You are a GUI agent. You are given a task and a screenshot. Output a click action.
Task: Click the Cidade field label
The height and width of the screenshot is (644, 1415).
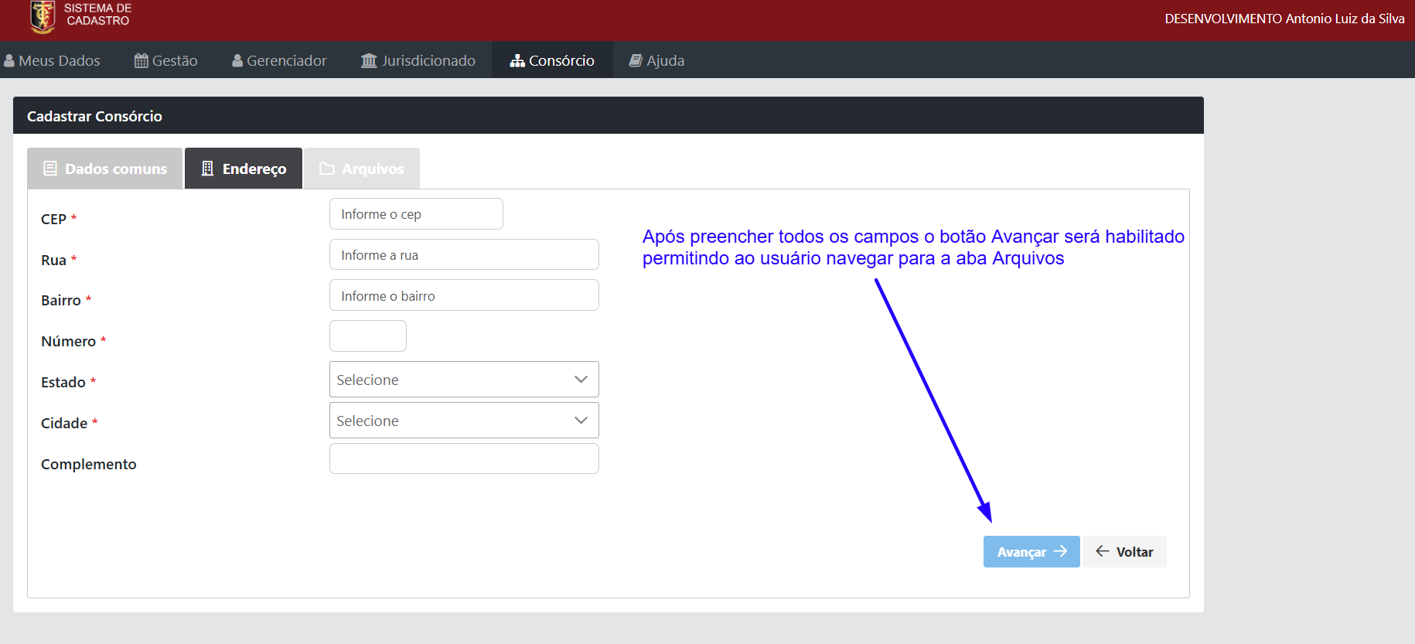click(64, 423)
